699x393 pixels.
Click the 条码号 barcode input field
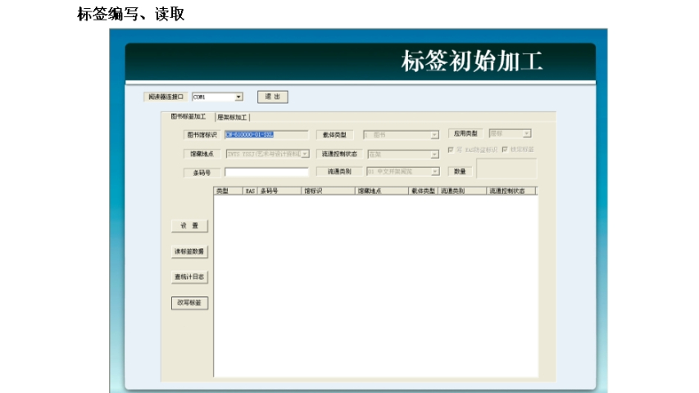[x=266, y=172]
